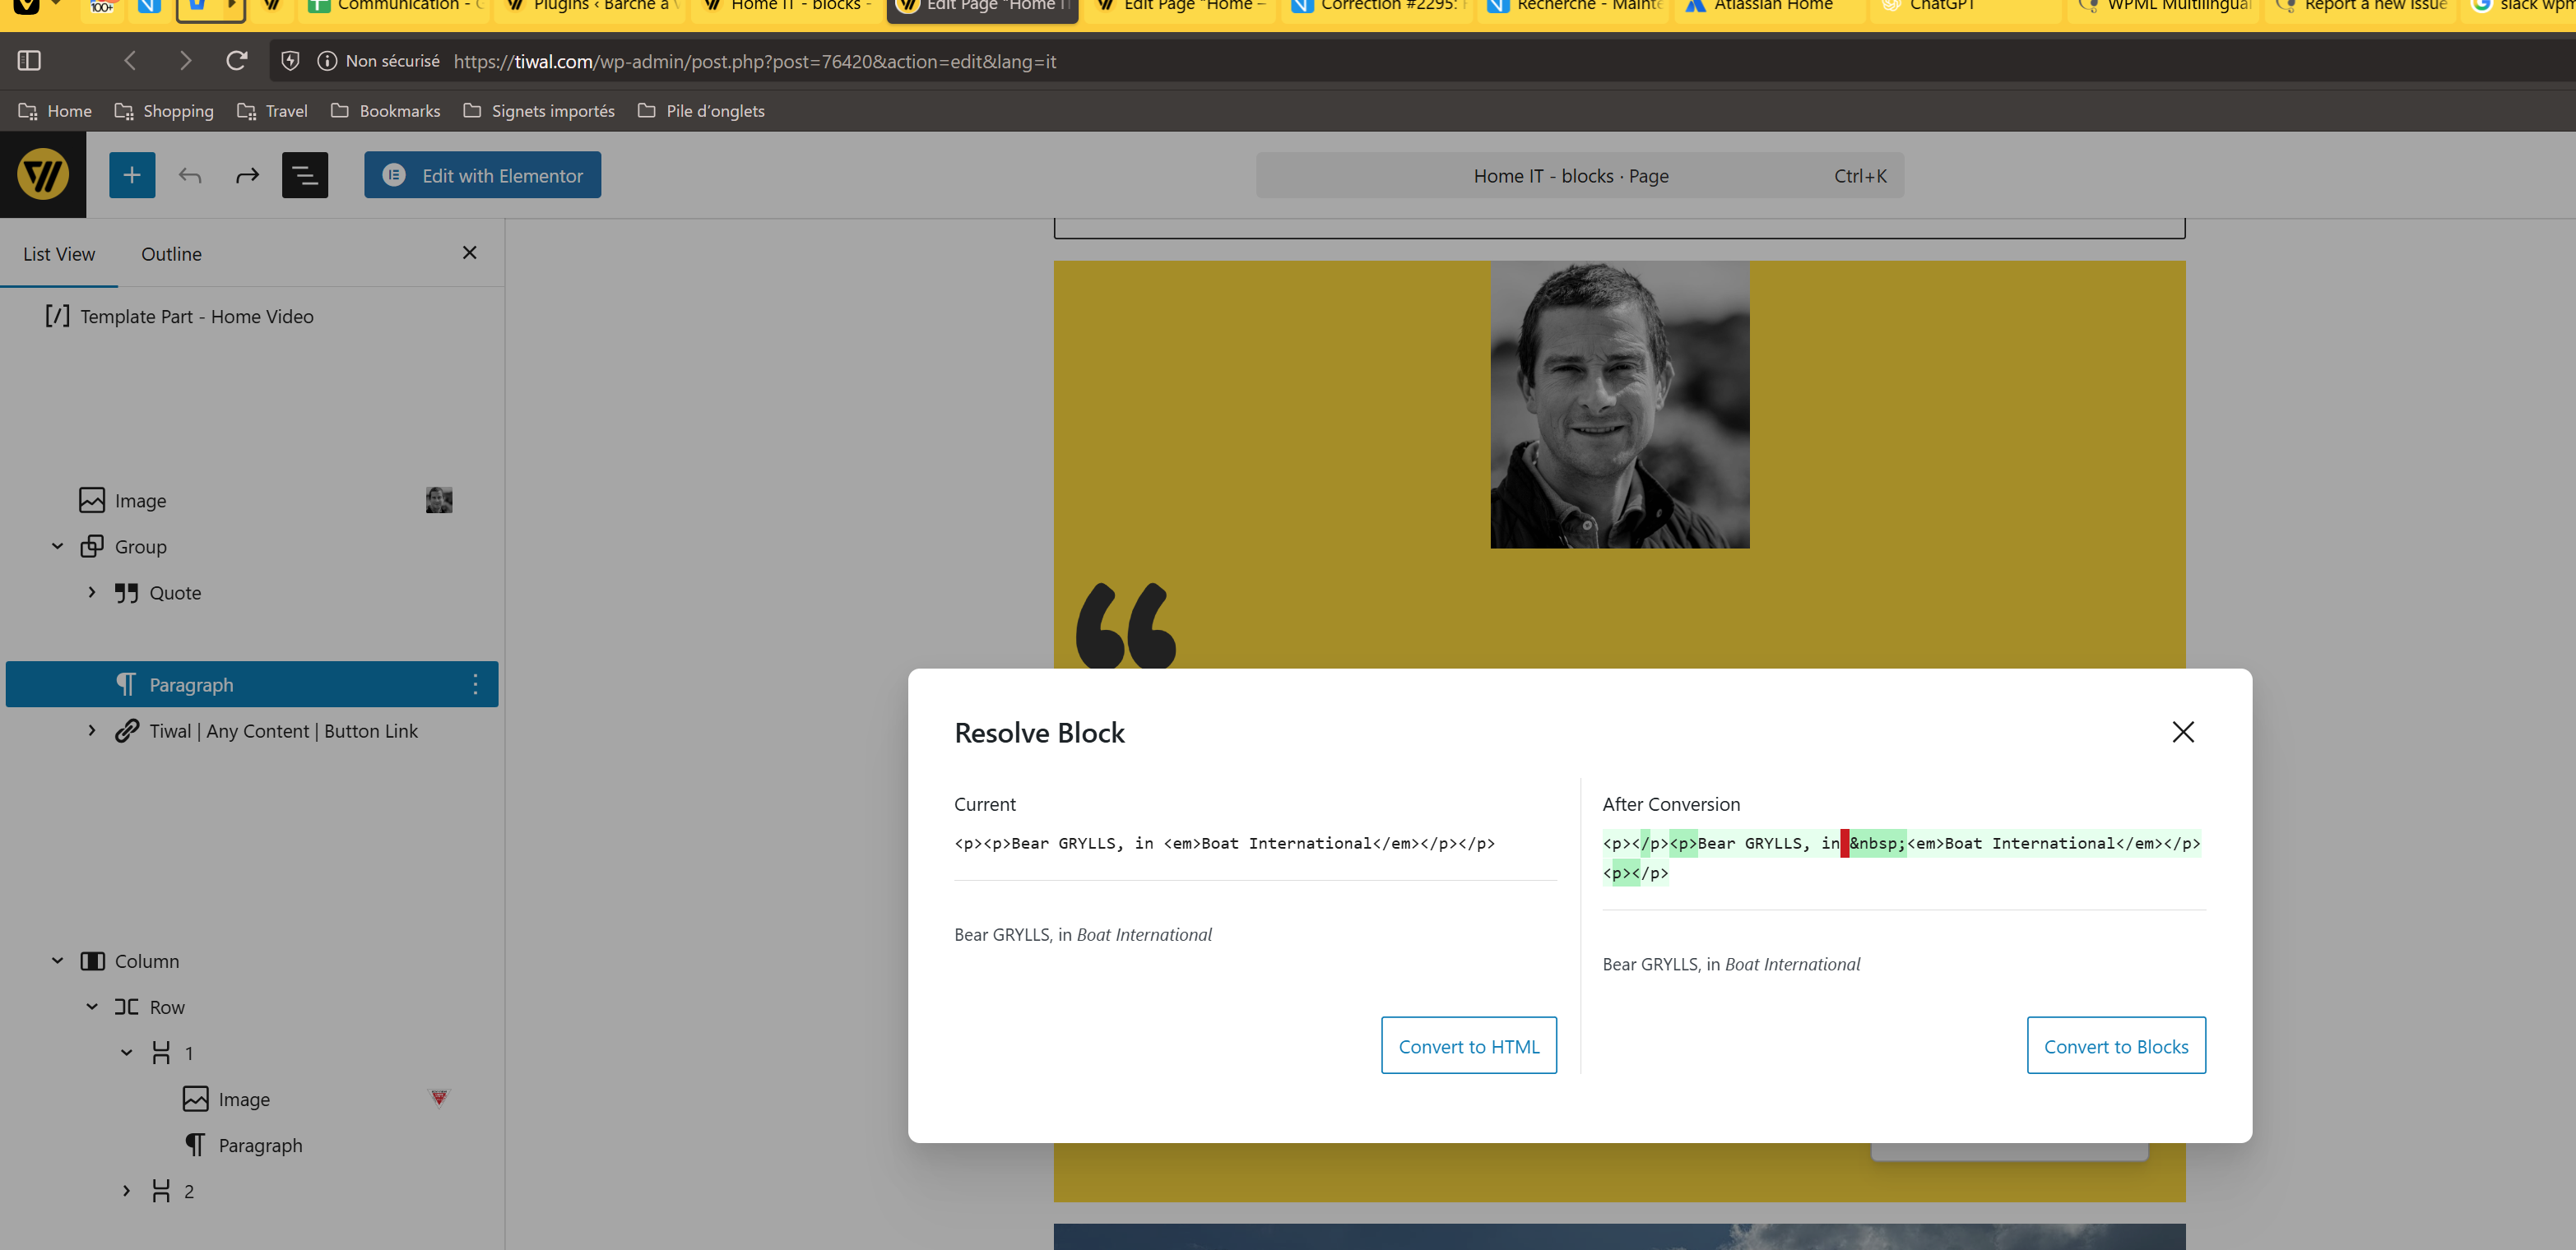Click the site logo icon
The width and height of the screenshot is (2576, 1250).
point(43,175)
